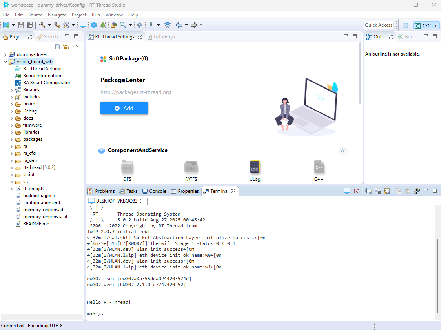
Task: Open the ULog component icon
Action: (x=255, y=168)
